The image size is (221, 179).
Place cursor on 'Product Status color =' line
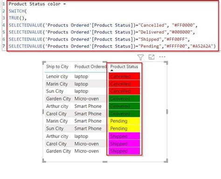37,4
